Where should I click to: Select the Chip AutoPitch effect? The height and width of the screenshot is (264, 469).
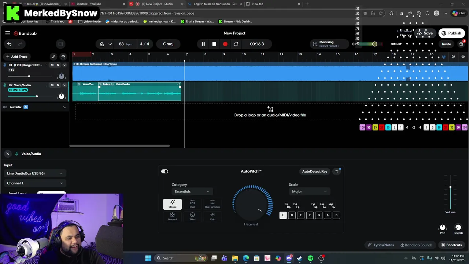pos(213,216)
